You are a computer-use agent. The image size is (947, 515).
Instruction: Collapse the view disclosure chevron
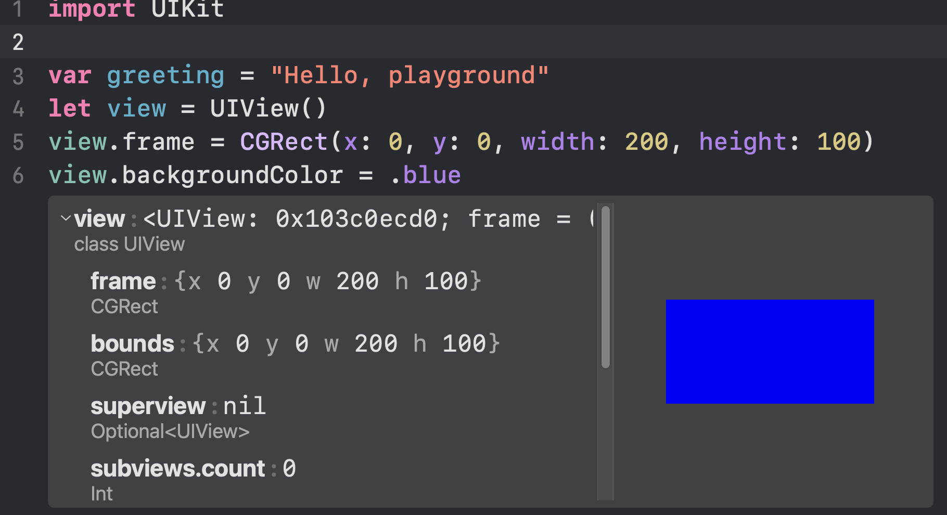click(x=66, y=218)
